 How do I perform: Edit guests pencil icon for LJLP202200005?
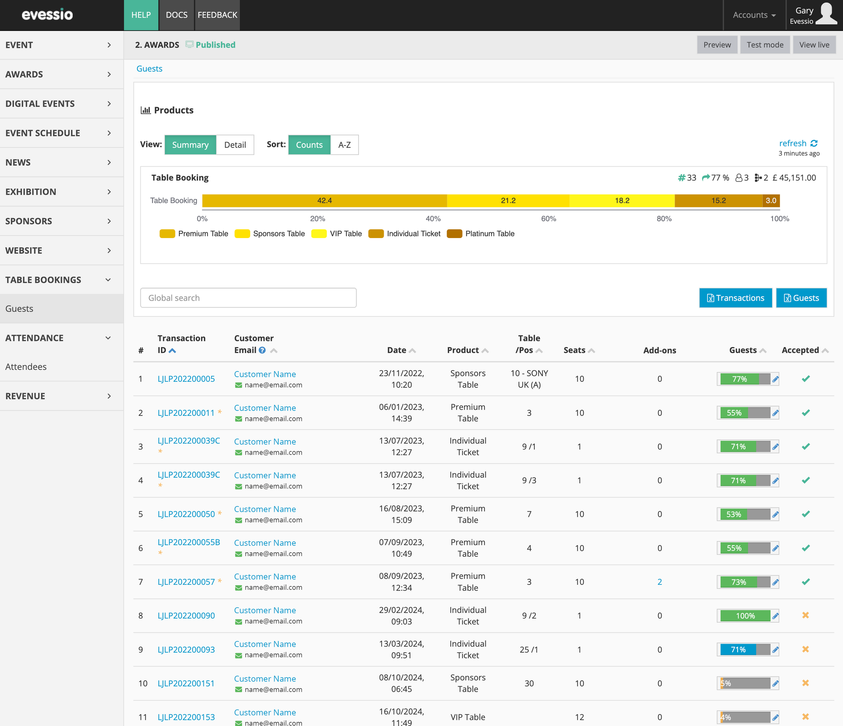pyautogui.click(x=775, y=379)
